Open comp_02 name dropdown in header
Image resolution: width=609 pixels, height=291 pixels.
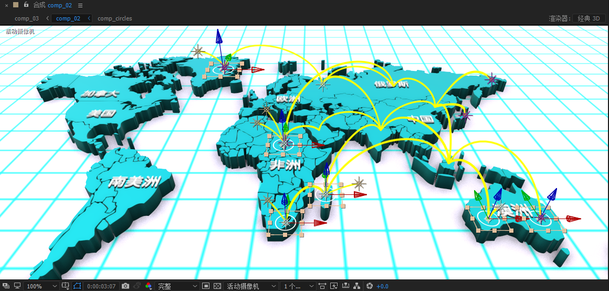[60, 5]
